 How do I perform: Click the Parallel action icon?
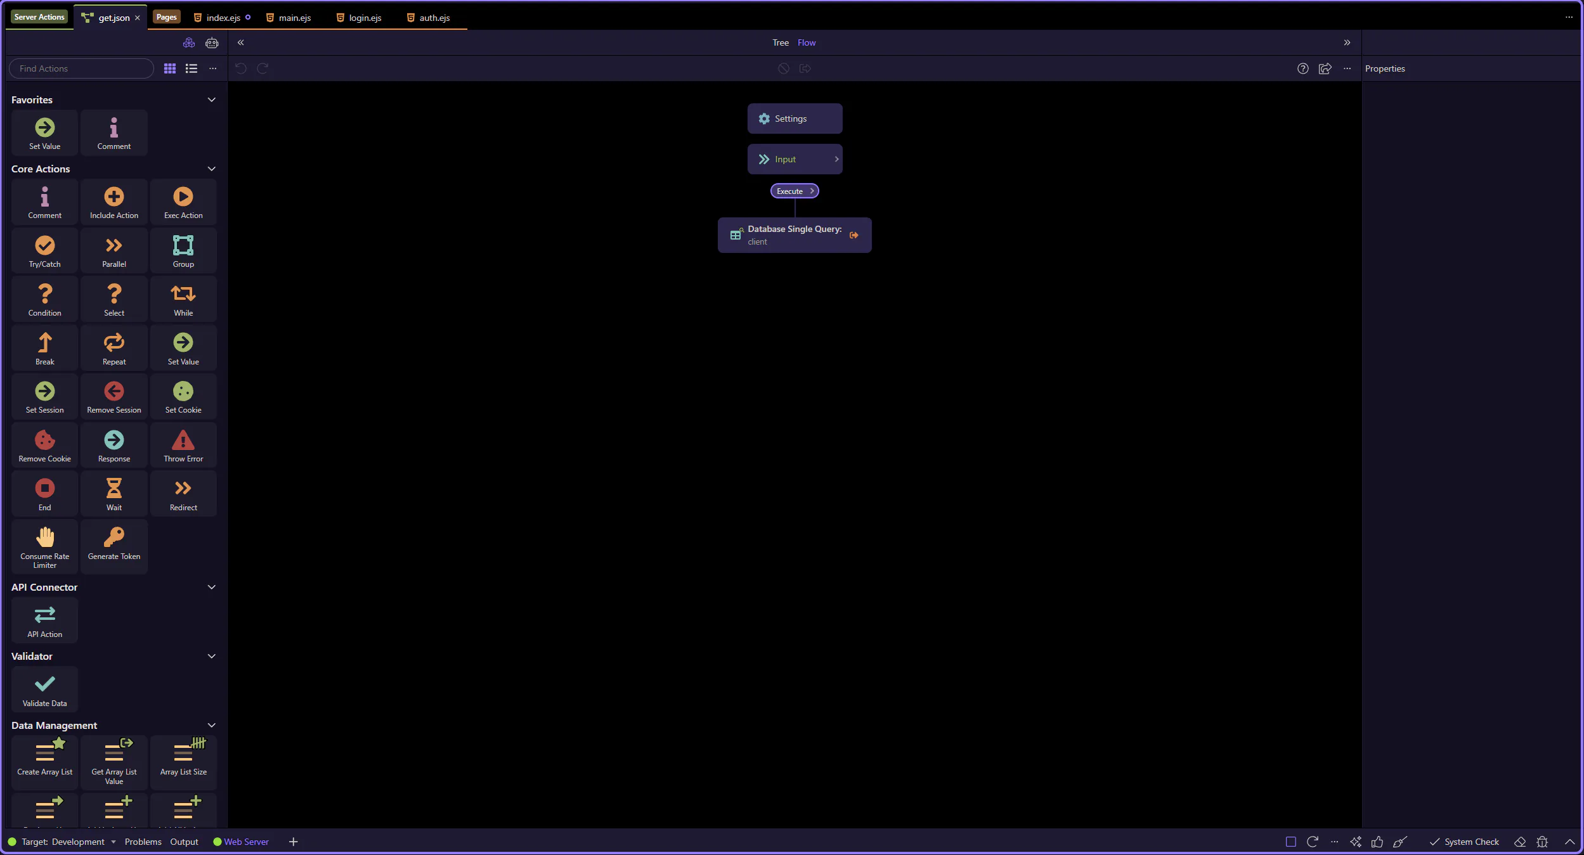pos(114,245)
